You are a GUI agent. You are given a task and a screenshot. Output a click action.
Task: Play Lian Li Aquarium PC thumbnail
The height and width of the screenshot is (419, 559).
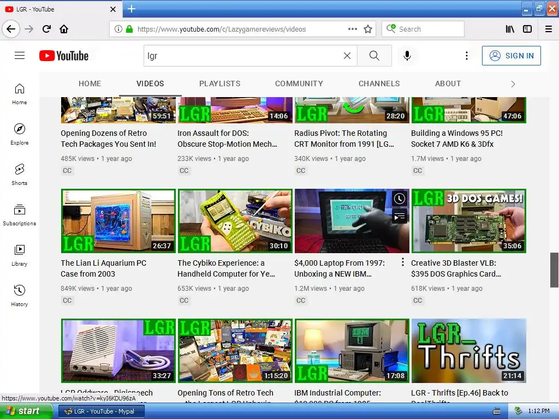(x=118, y=221)
